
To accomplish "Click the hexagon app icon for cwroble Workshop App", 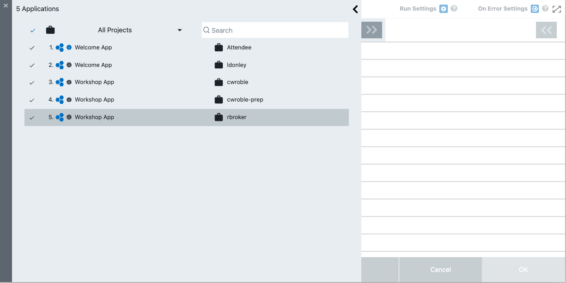I will (59, 82).
